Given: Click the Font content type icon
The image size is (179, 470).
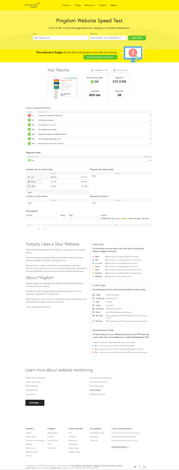Looking at the screenshot, I should click(x=29, y=177).
